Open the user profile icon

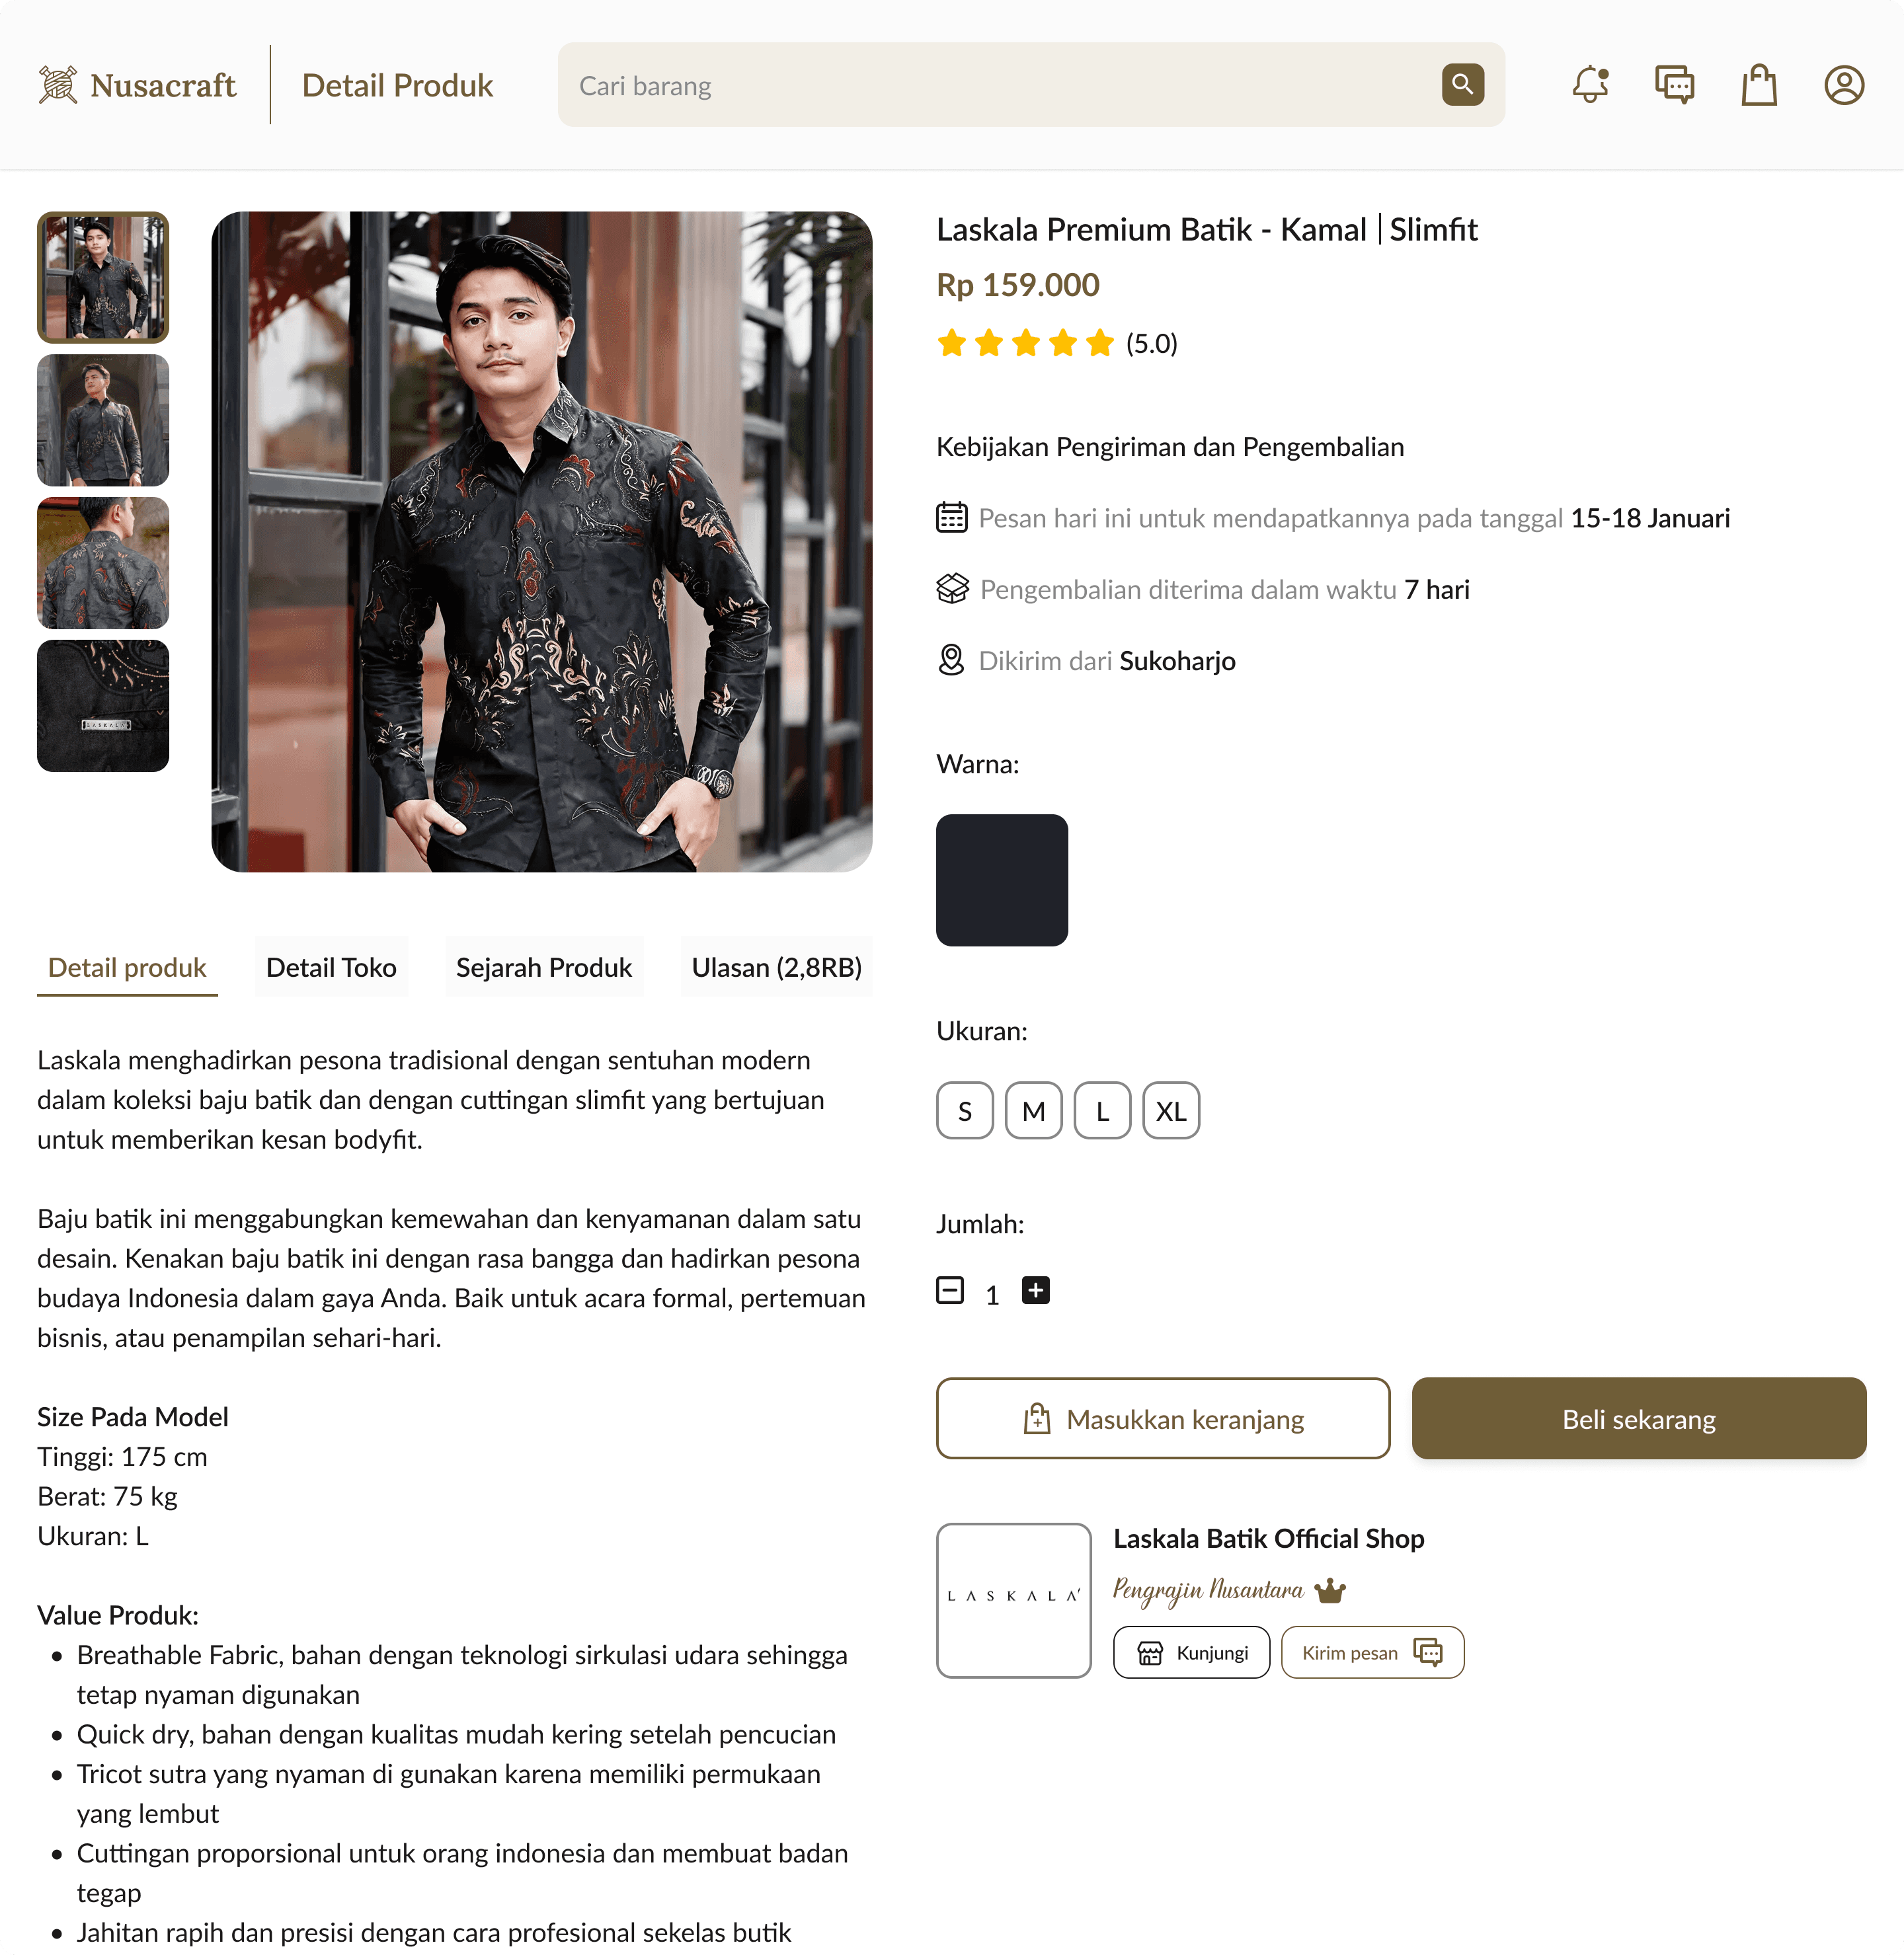1844,85
